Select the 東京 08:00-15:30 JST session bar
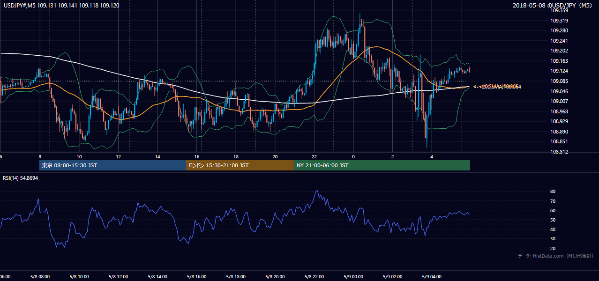The width and height of the screenshot is (599, 281). click(112, 165)
